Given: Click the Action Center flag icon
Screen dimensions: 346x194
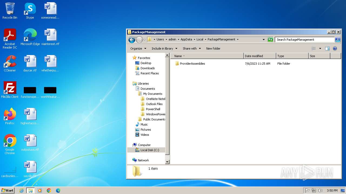Looking at the screenshot, I should [307, 190].
